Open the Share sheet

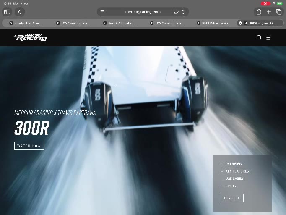pos(259,12)
